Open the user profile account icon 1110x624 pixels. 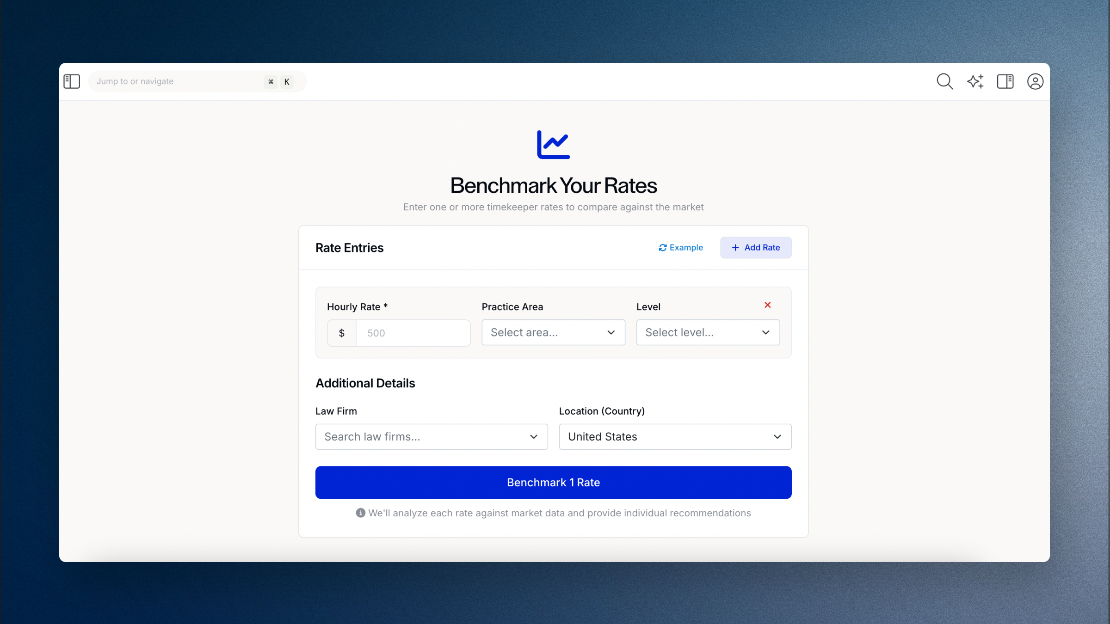tap(1035, 81)
